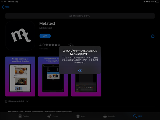Tap the 17+ age rating
This screenshot has height=120, width=160.
[x=71, y=45]
